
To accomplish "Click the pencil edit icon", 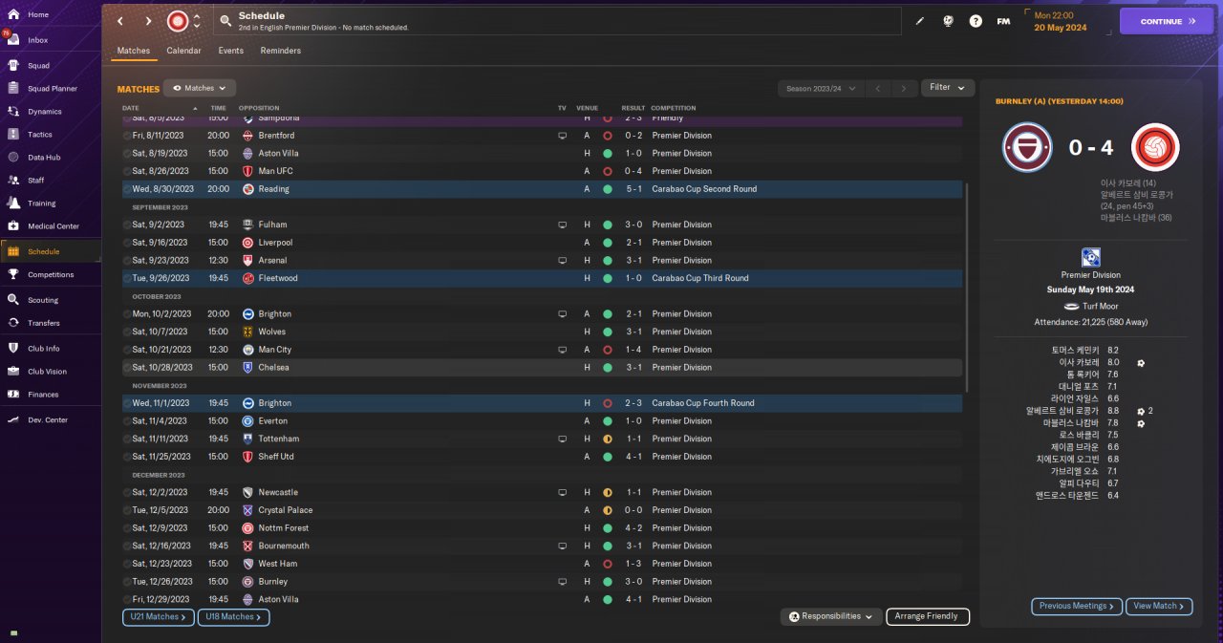I will tap(920, 21).
